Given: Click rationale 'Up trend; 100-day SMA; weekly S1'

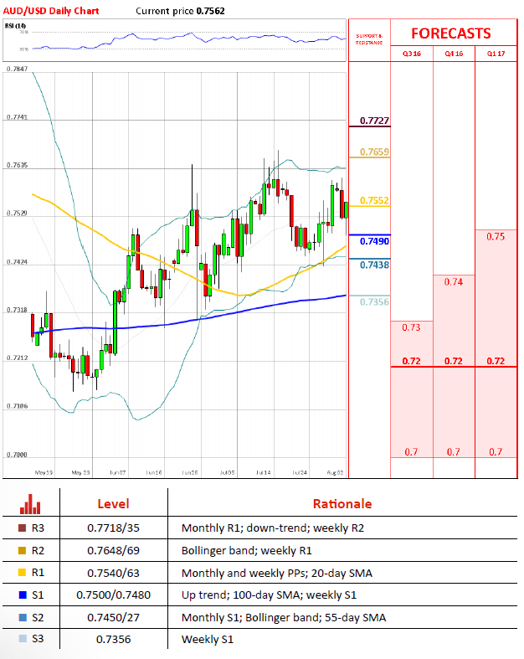Looking at the screenshot, I should (269, 595).
